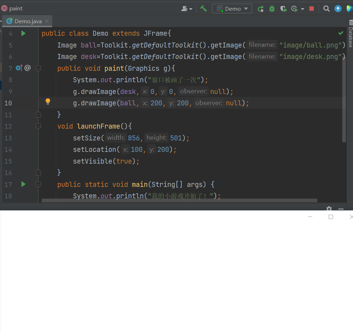Click the "launchFrame" method name
This screenshot has width=353, height=333.
coord(98,126)
